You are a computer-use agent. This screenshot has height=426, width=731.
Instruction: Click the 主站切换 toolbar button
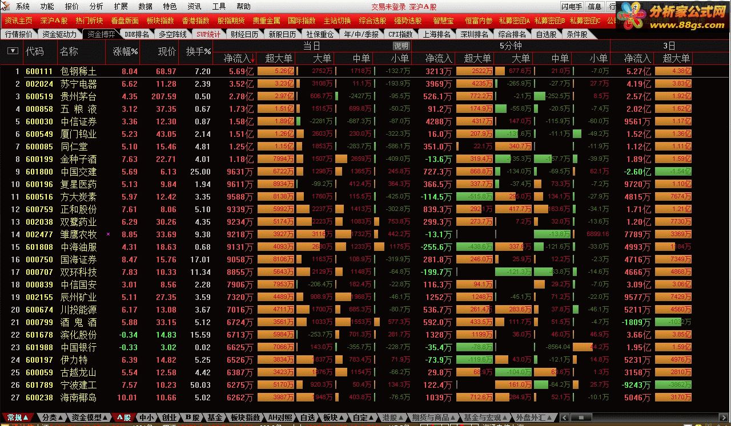(337, 21)
